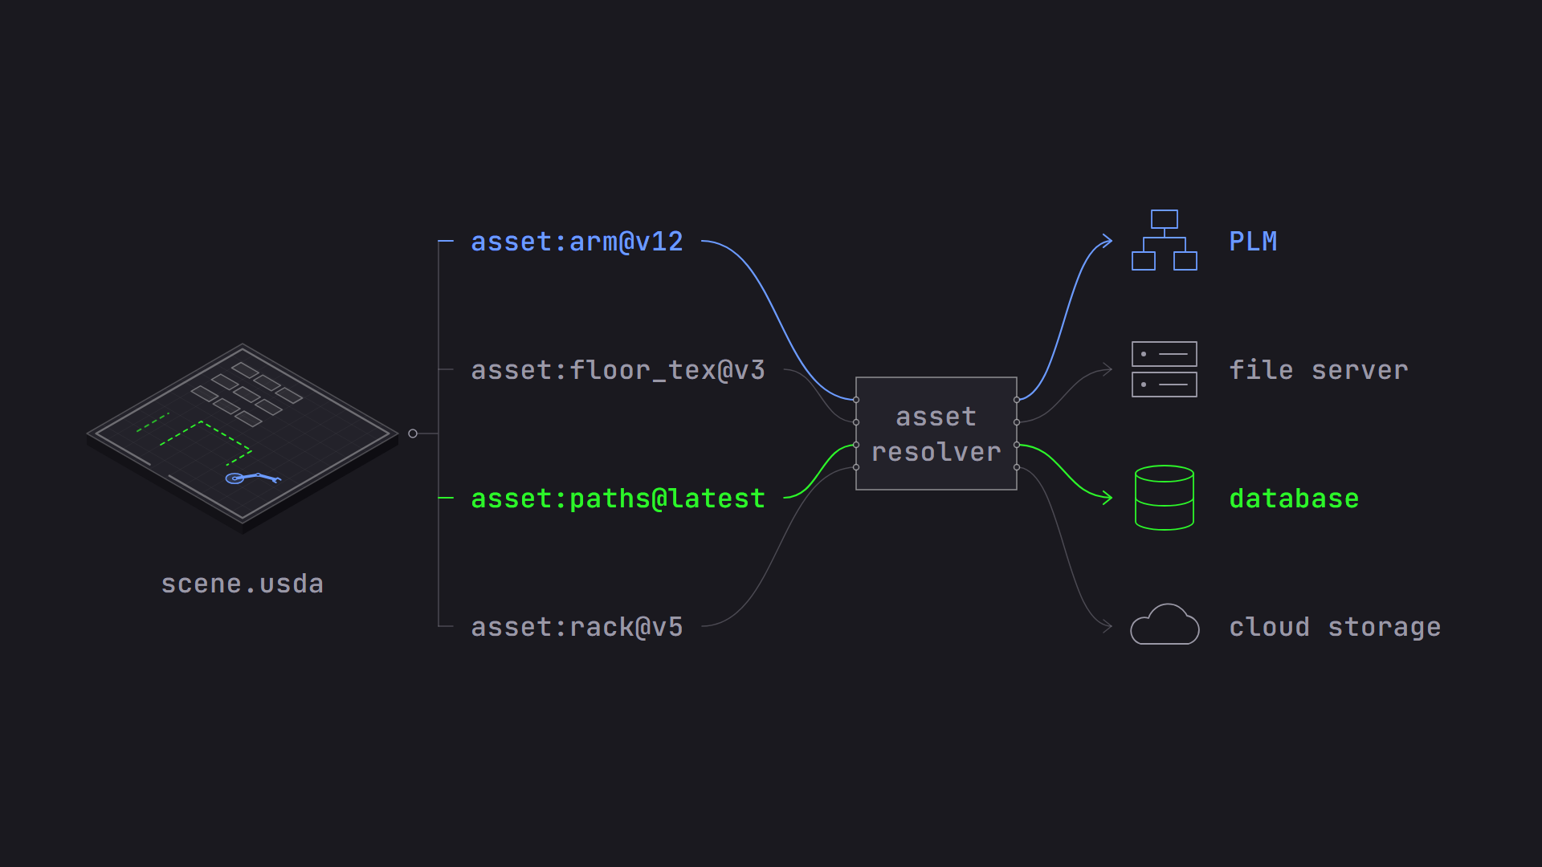This screenshot has height=867, width=1542.
Task: Click the asset:rack@v5 reference
Action: point(577,627)
